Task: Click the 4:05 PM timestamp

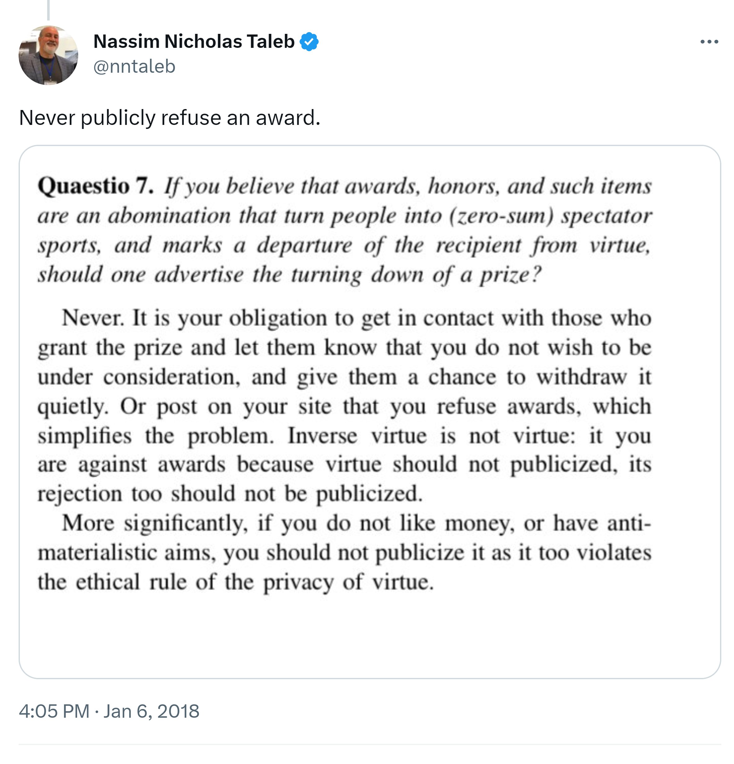Action: point(54,711)
